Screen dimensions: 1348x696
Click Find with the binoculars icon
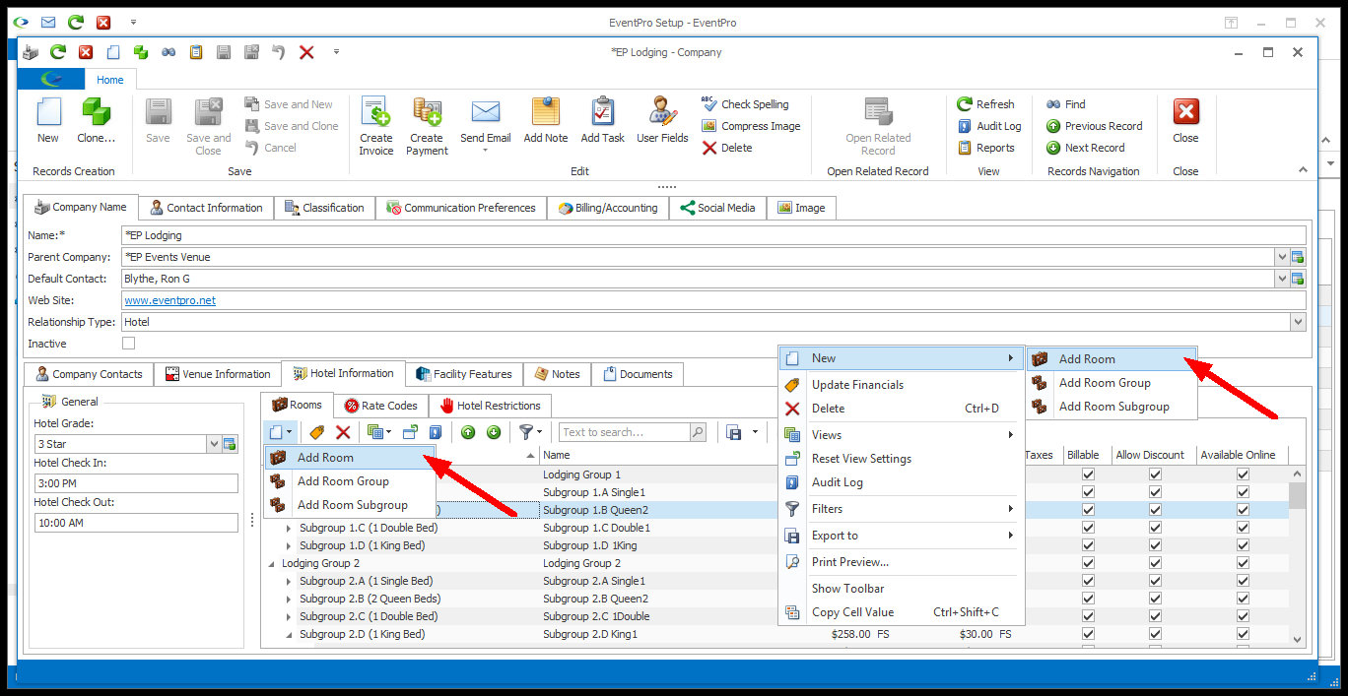point(1066,104)
